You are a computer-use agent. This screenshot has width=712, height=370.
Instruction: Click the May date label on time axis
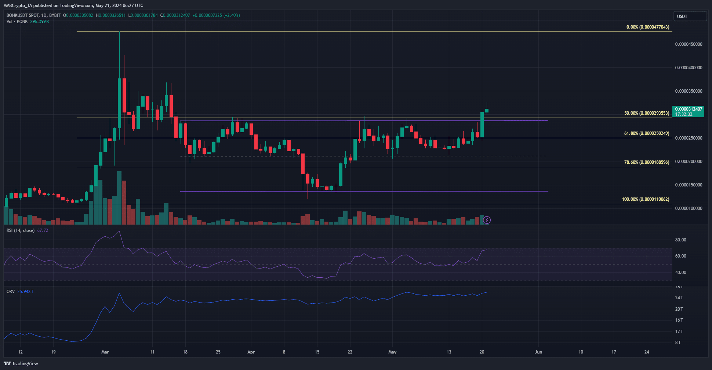pos(392,352)
